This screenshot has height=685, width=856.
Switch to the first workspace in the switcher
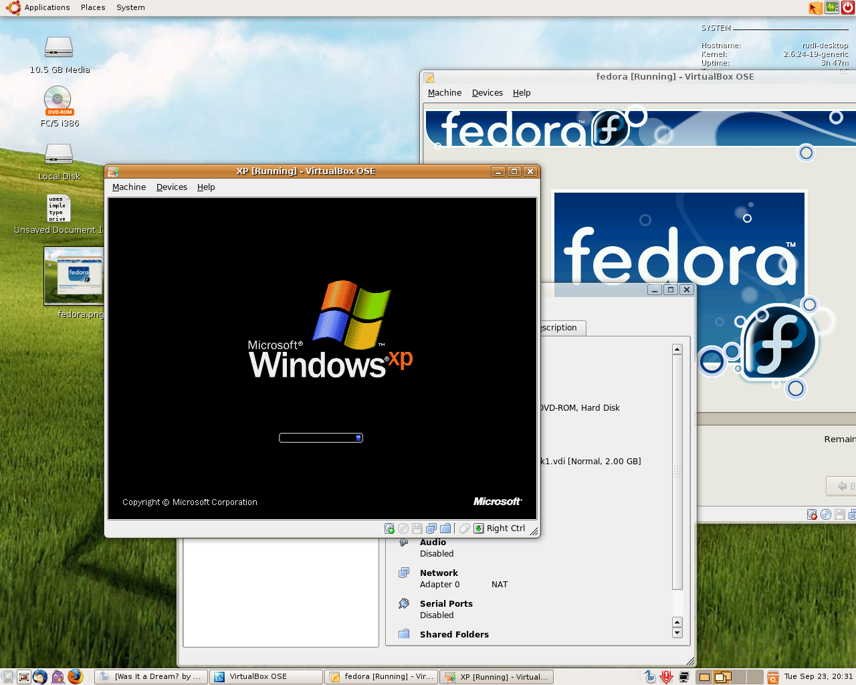[x=704, y=677]
